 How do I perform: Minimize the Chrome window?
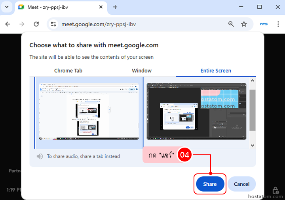pyautogui.click(x=241, y=7)
